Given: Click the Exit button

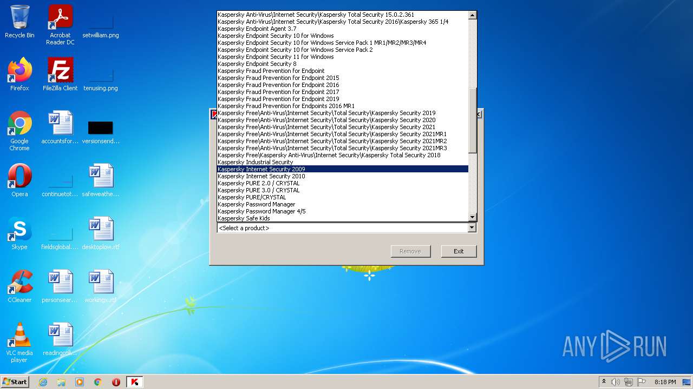Looking at the screenshot, I should (x=459, y=251).
